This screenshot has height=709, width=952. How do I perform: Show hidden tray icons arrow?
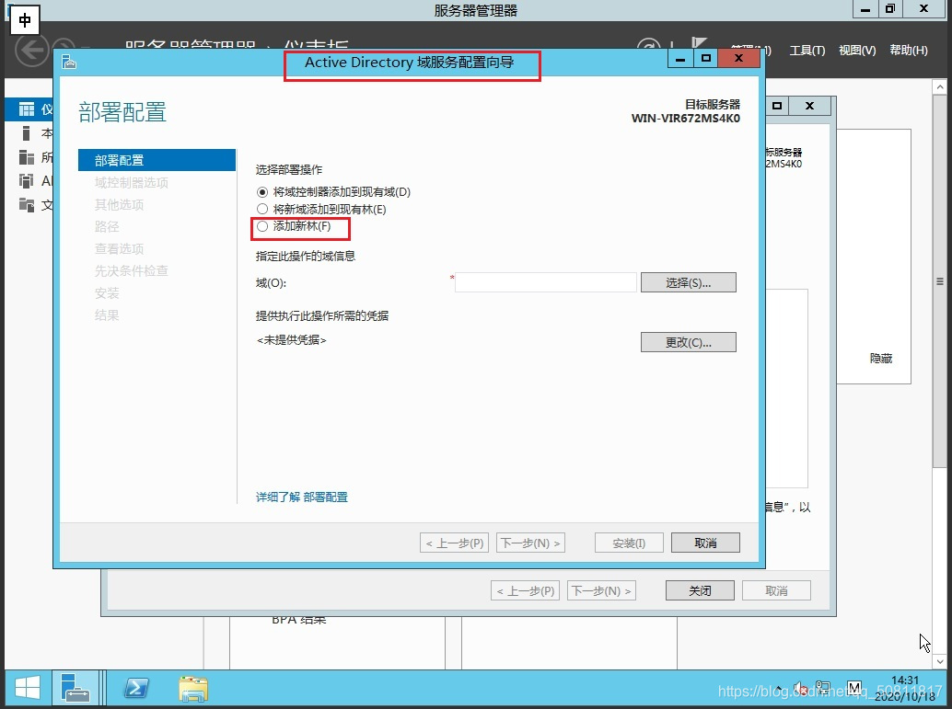pos(779,689)
